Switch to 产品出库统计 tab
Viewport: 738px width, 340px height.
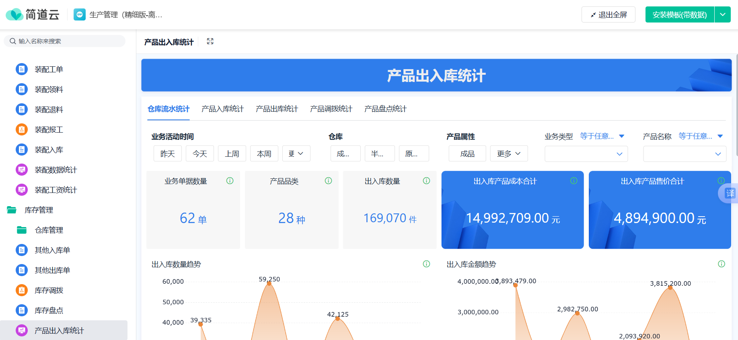(277, 109)
